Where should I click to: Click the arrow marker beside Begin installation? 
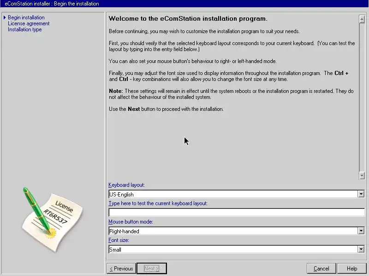pos(5,17)
